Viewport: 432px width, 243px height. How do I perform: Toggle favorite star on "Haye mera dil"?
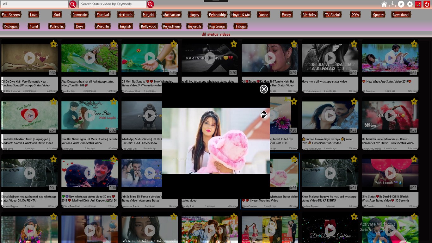(x=354, y=44)
